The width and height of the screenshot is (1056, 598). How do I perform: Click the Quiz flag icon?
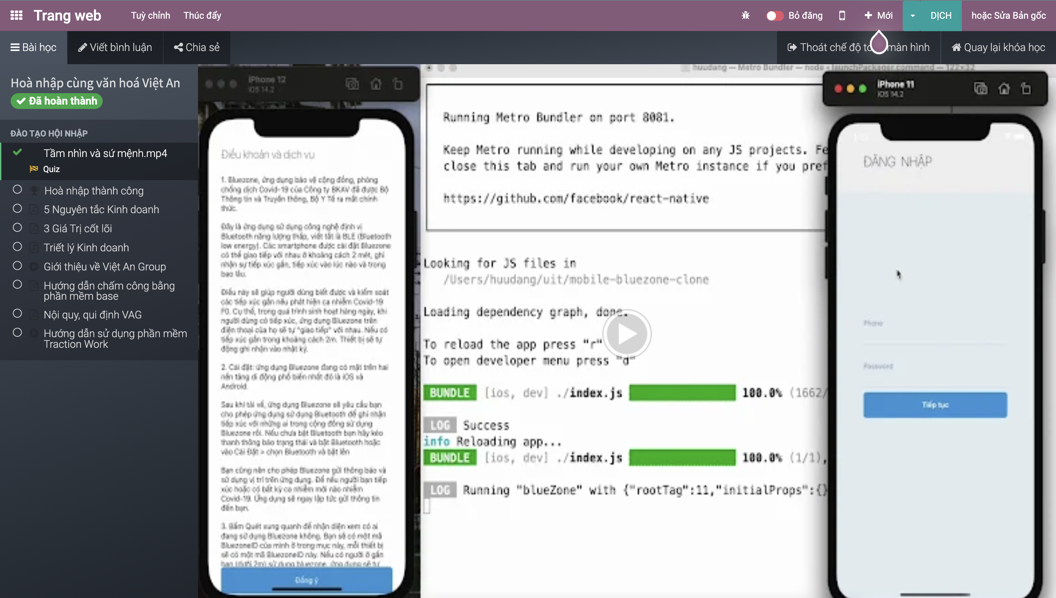34,169
